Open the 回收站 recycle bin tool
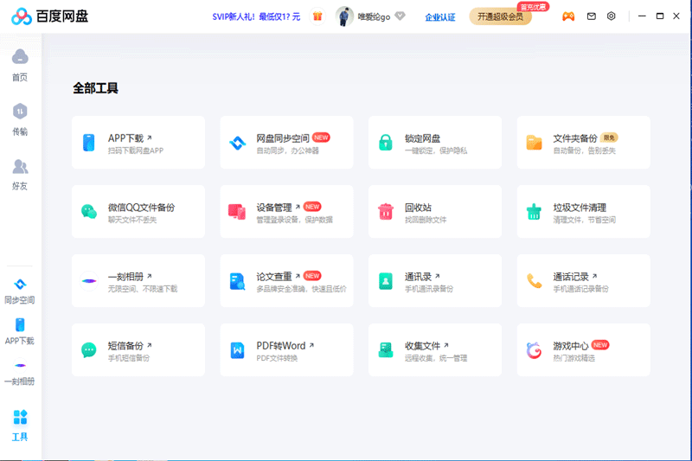The width and height of the screenshot is (692, 461). tap(435, 212)
